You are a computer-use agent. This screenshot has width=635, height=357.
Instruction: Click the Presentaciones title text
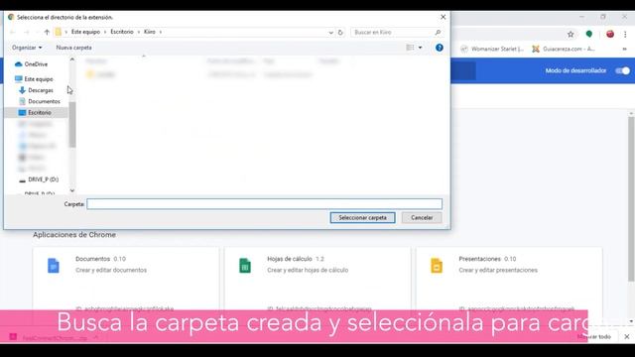click(479, 259)
